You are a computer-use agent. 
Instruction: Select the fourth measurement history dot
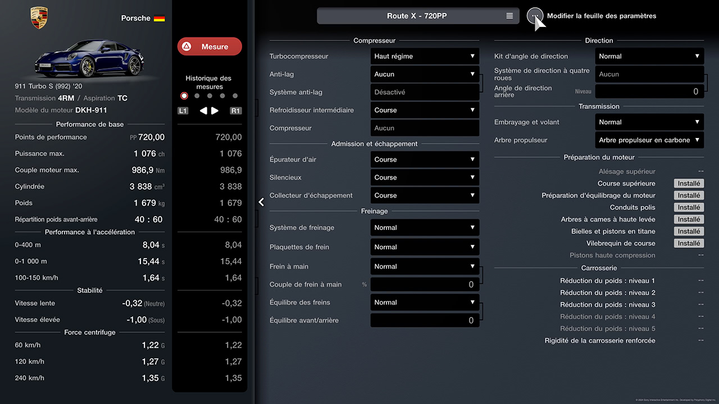(222, 96)
